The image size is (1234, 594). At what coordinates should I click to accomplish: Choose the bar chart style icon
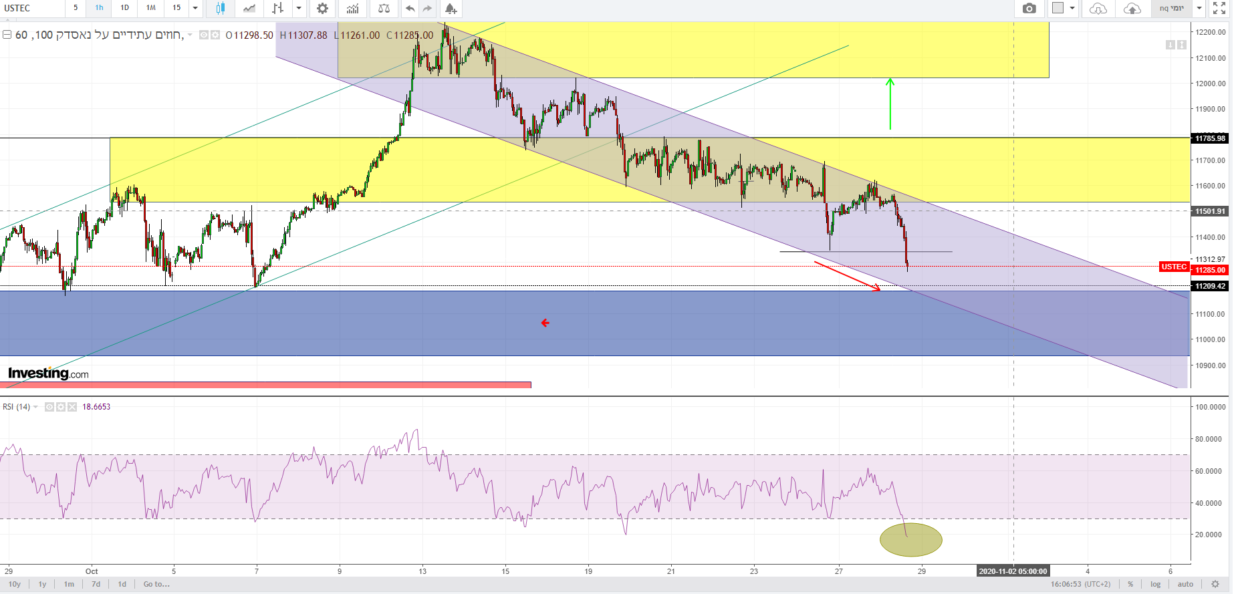click(x=278, y=8)
